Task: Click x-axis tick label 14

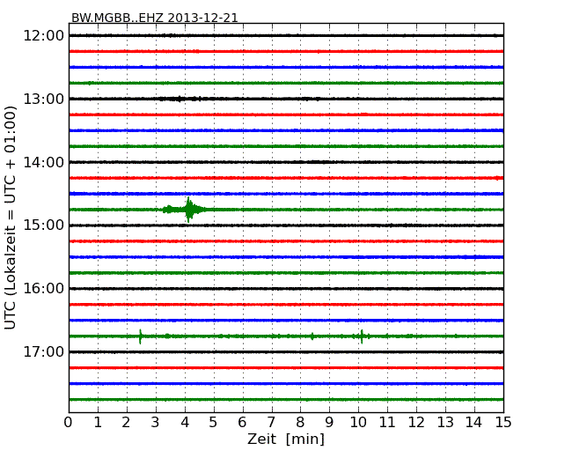Action: click(x=474, y=423)
